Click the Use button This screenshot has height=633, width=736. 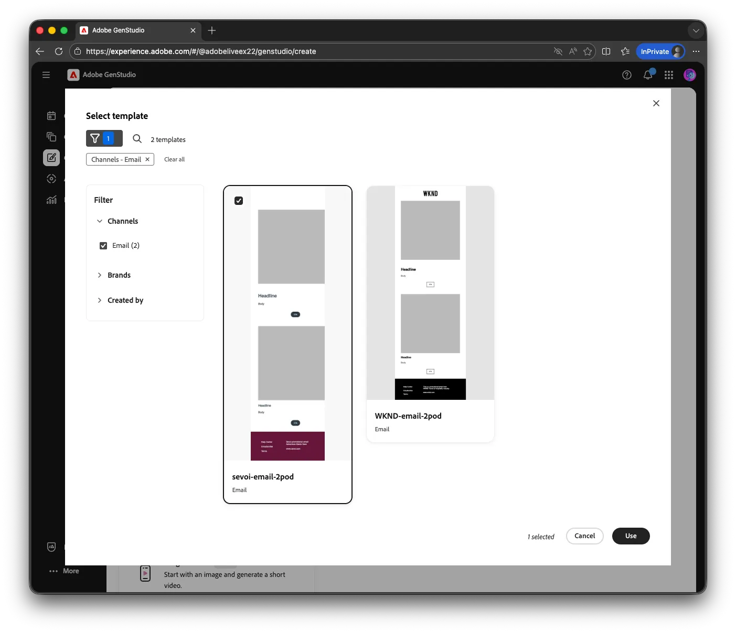pos(631,536)
